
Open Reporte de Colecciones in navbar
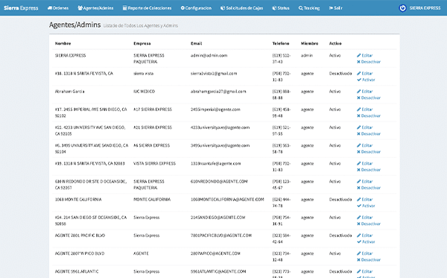coord(147,8)
